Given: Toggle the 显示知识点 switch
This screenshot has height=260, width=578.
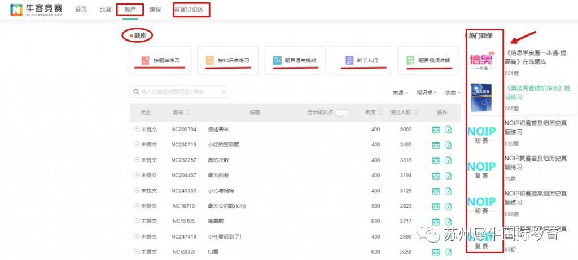Looking at the screenshot, I should pos(342,113).
